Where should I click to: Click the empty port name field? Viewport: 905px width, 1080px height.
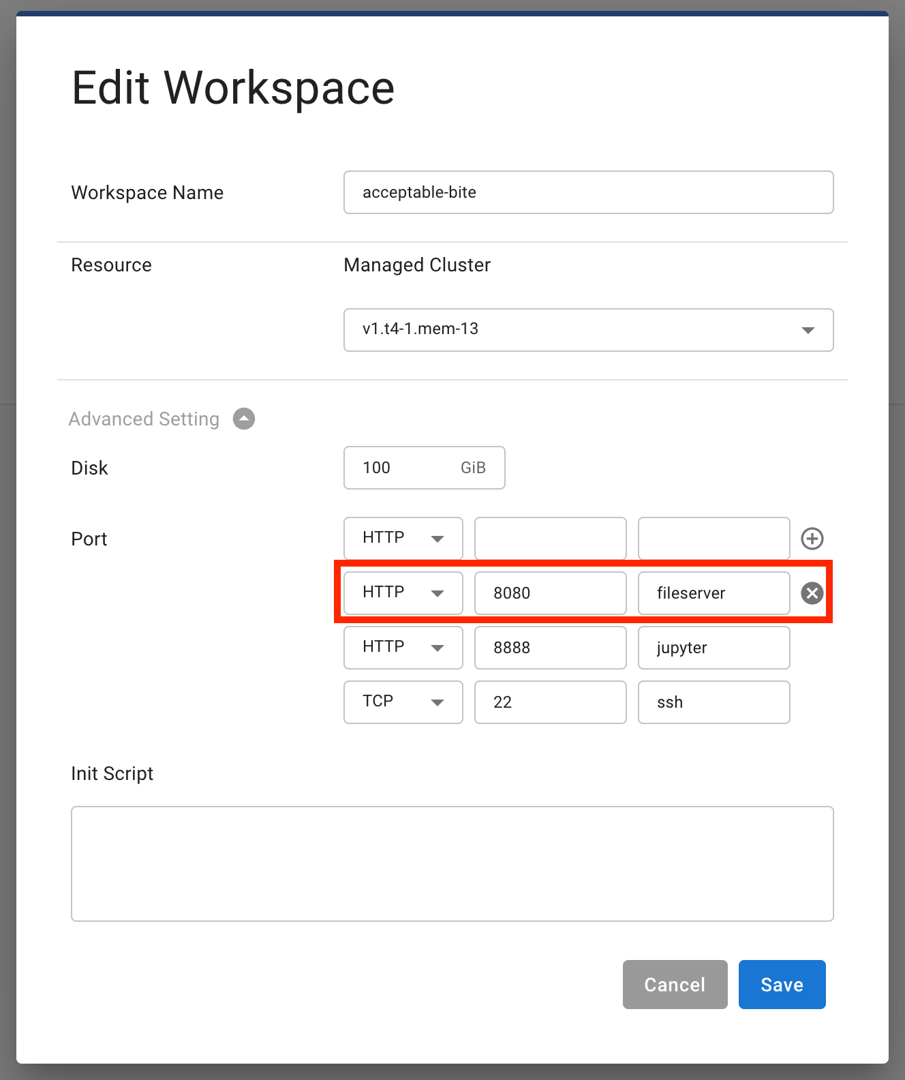[714, 539]
